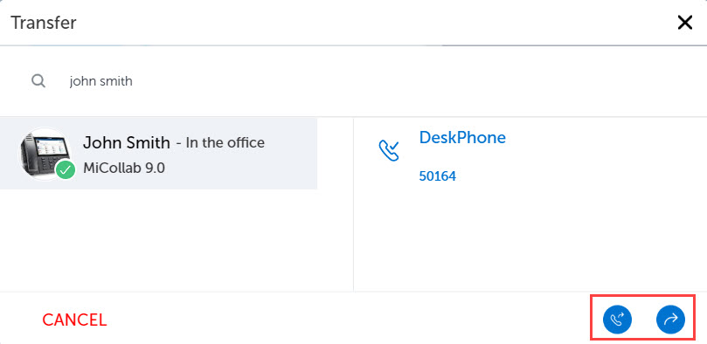The image size is (707, 344).
Task: Click John Smith's desk phone avatar picture
Action: click(45, 153)
